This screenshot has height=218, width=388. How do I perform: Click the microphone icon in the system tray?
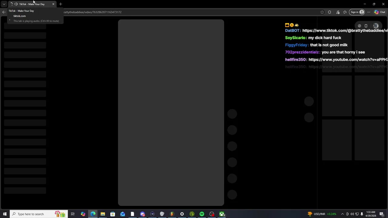(362, 214)
